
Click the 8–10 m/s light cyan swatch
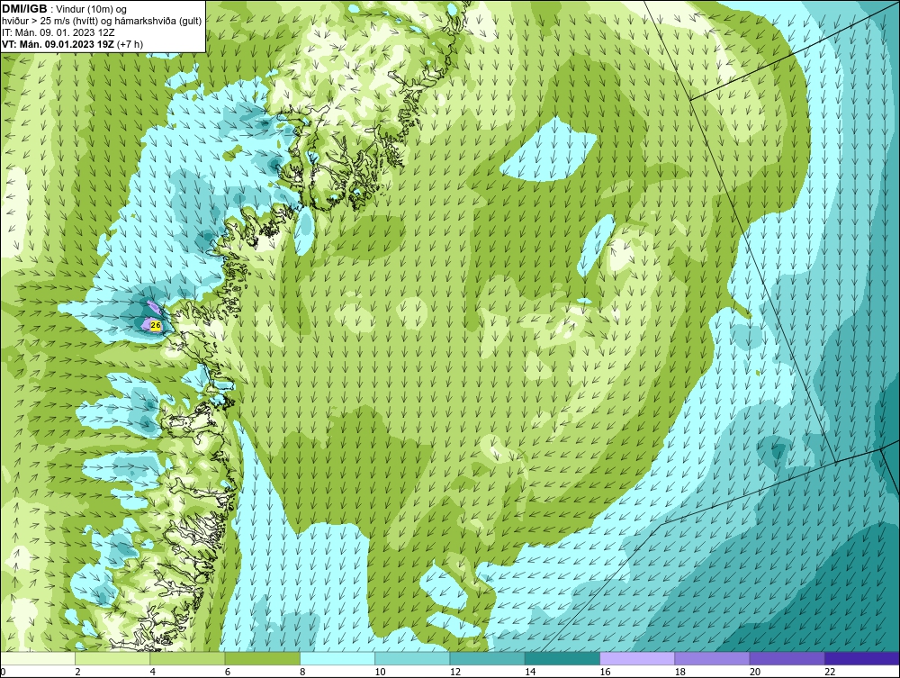coord(337,658)
